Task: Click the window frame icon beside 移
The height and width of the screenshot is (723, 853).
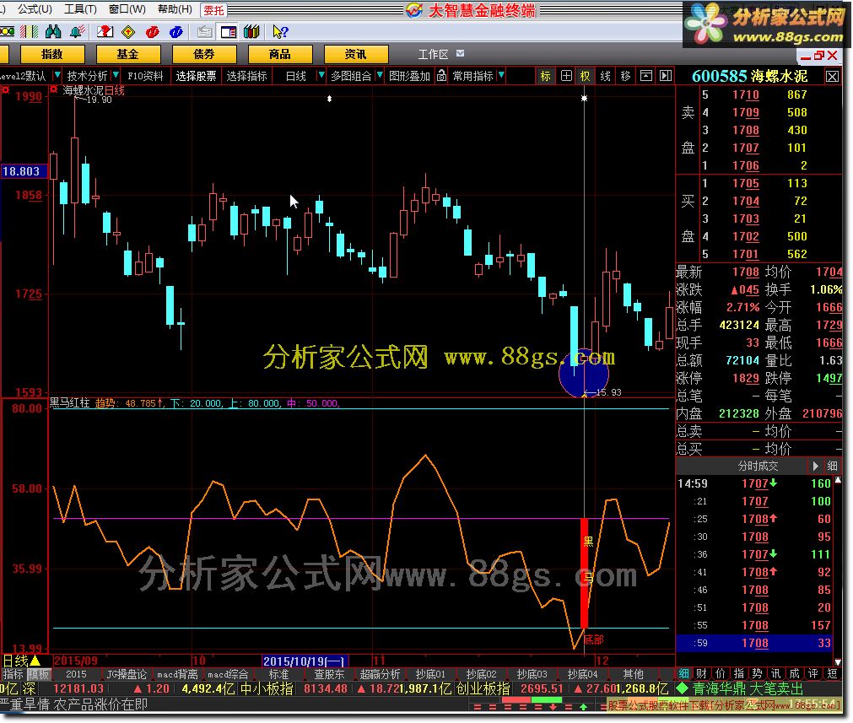Action: click(645, 76)
